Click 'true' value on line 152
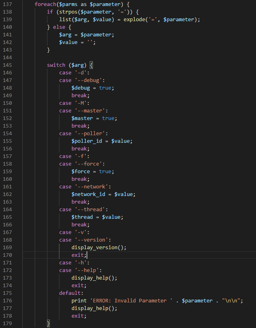Screen dimensions: 256x328 pyautogui.click(x=108, y=118)
